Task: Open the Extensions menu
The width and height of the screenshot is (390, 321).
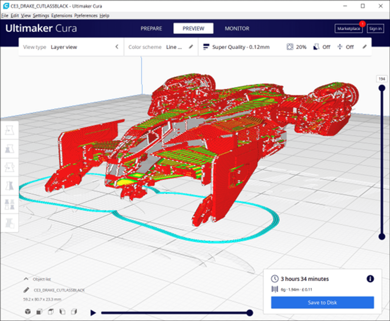Action: point(62,16)
